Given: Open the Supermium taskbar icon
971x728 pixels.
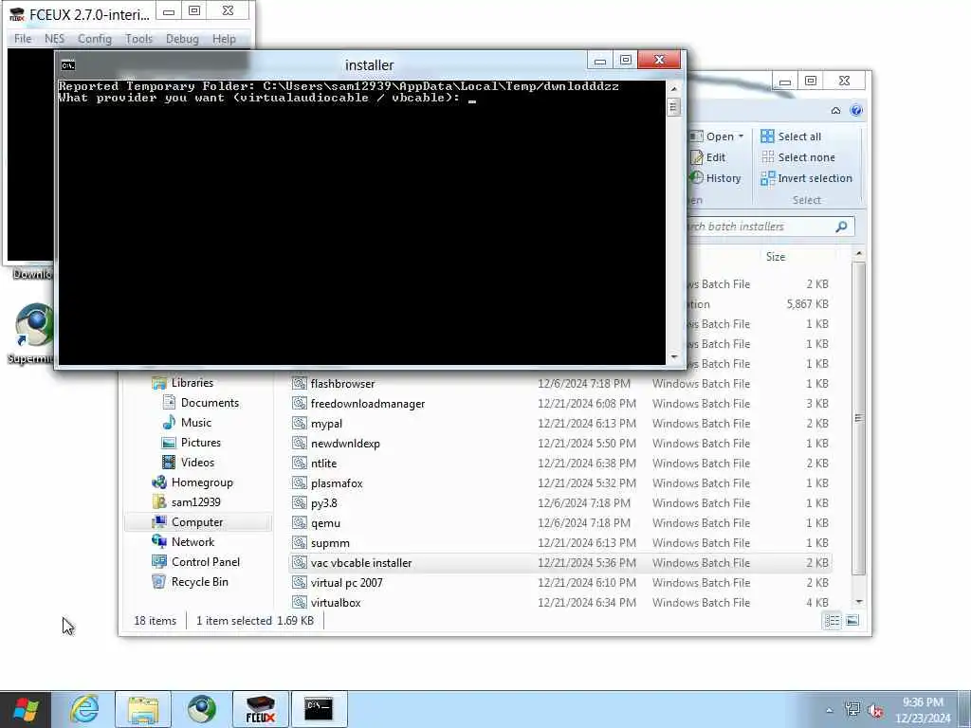Looking at the screenshot, I should click(202, 709).
